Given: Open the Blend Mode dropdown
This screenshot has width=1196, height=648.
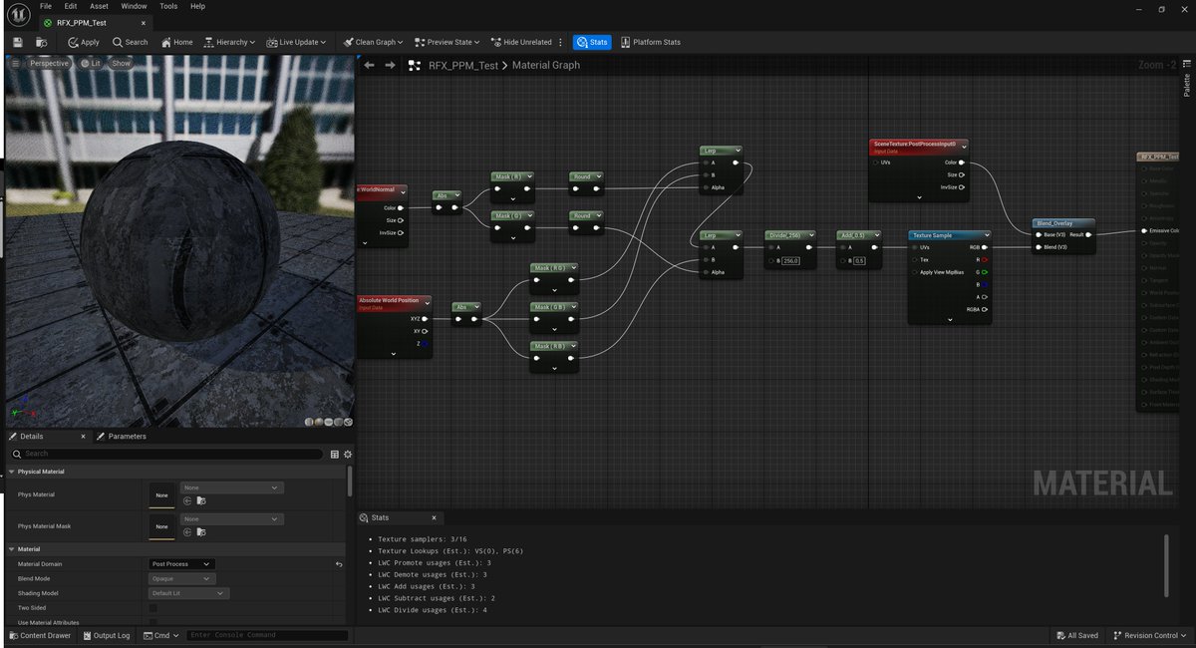Looking at the screenshot, I should (181, 578).
